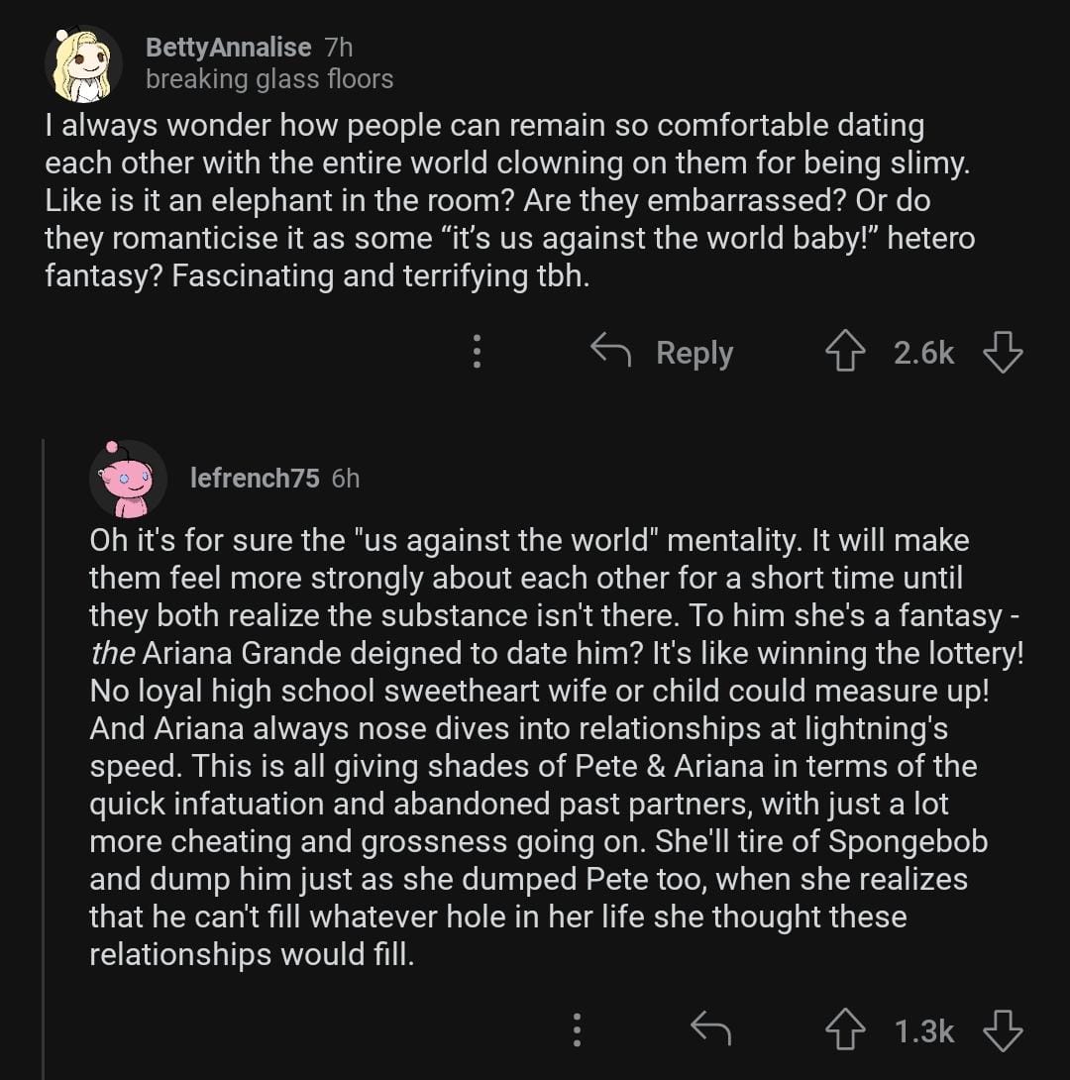Click the 1.3k vote score

click(923, 1030)
